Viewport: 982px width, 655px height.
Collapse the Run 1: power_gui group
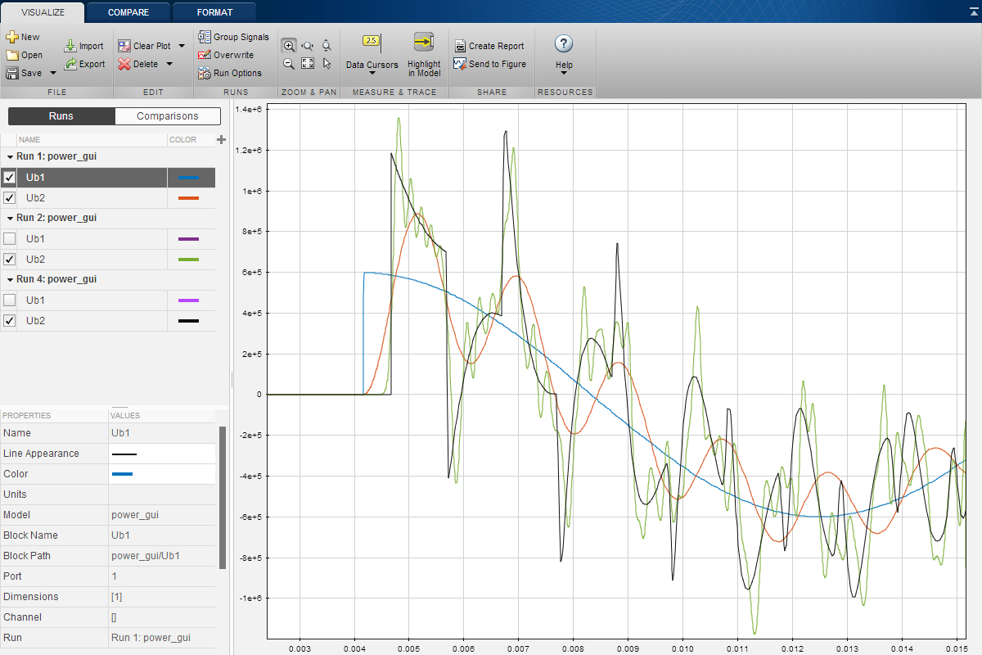9,156
